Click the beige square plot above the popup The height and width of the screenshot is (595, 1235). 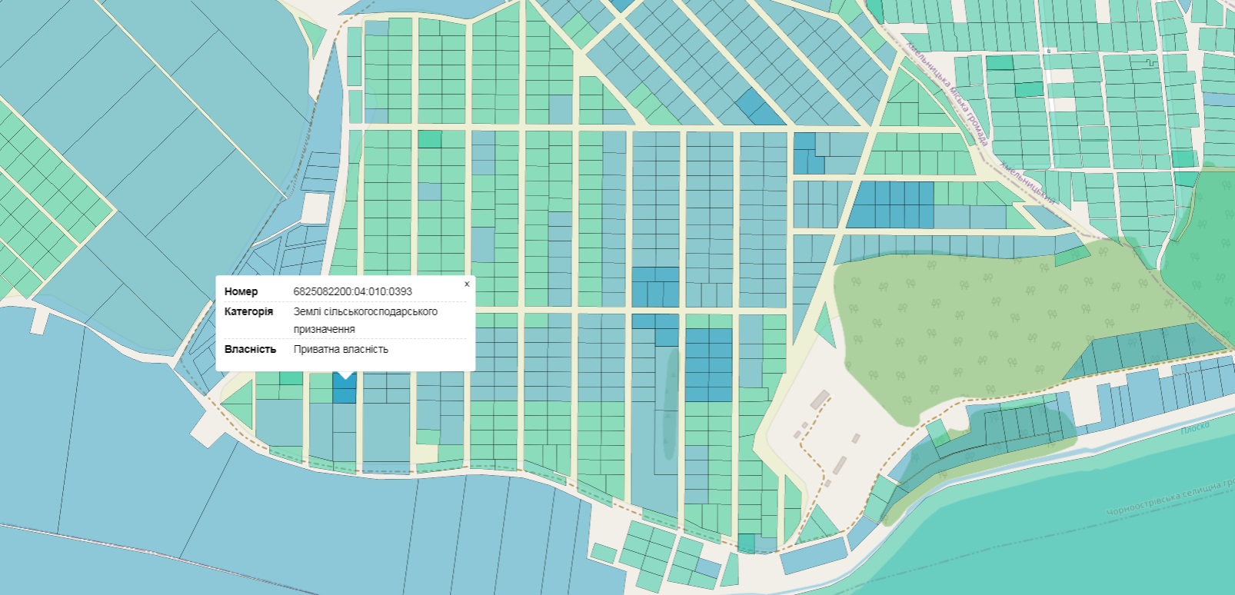316,208
